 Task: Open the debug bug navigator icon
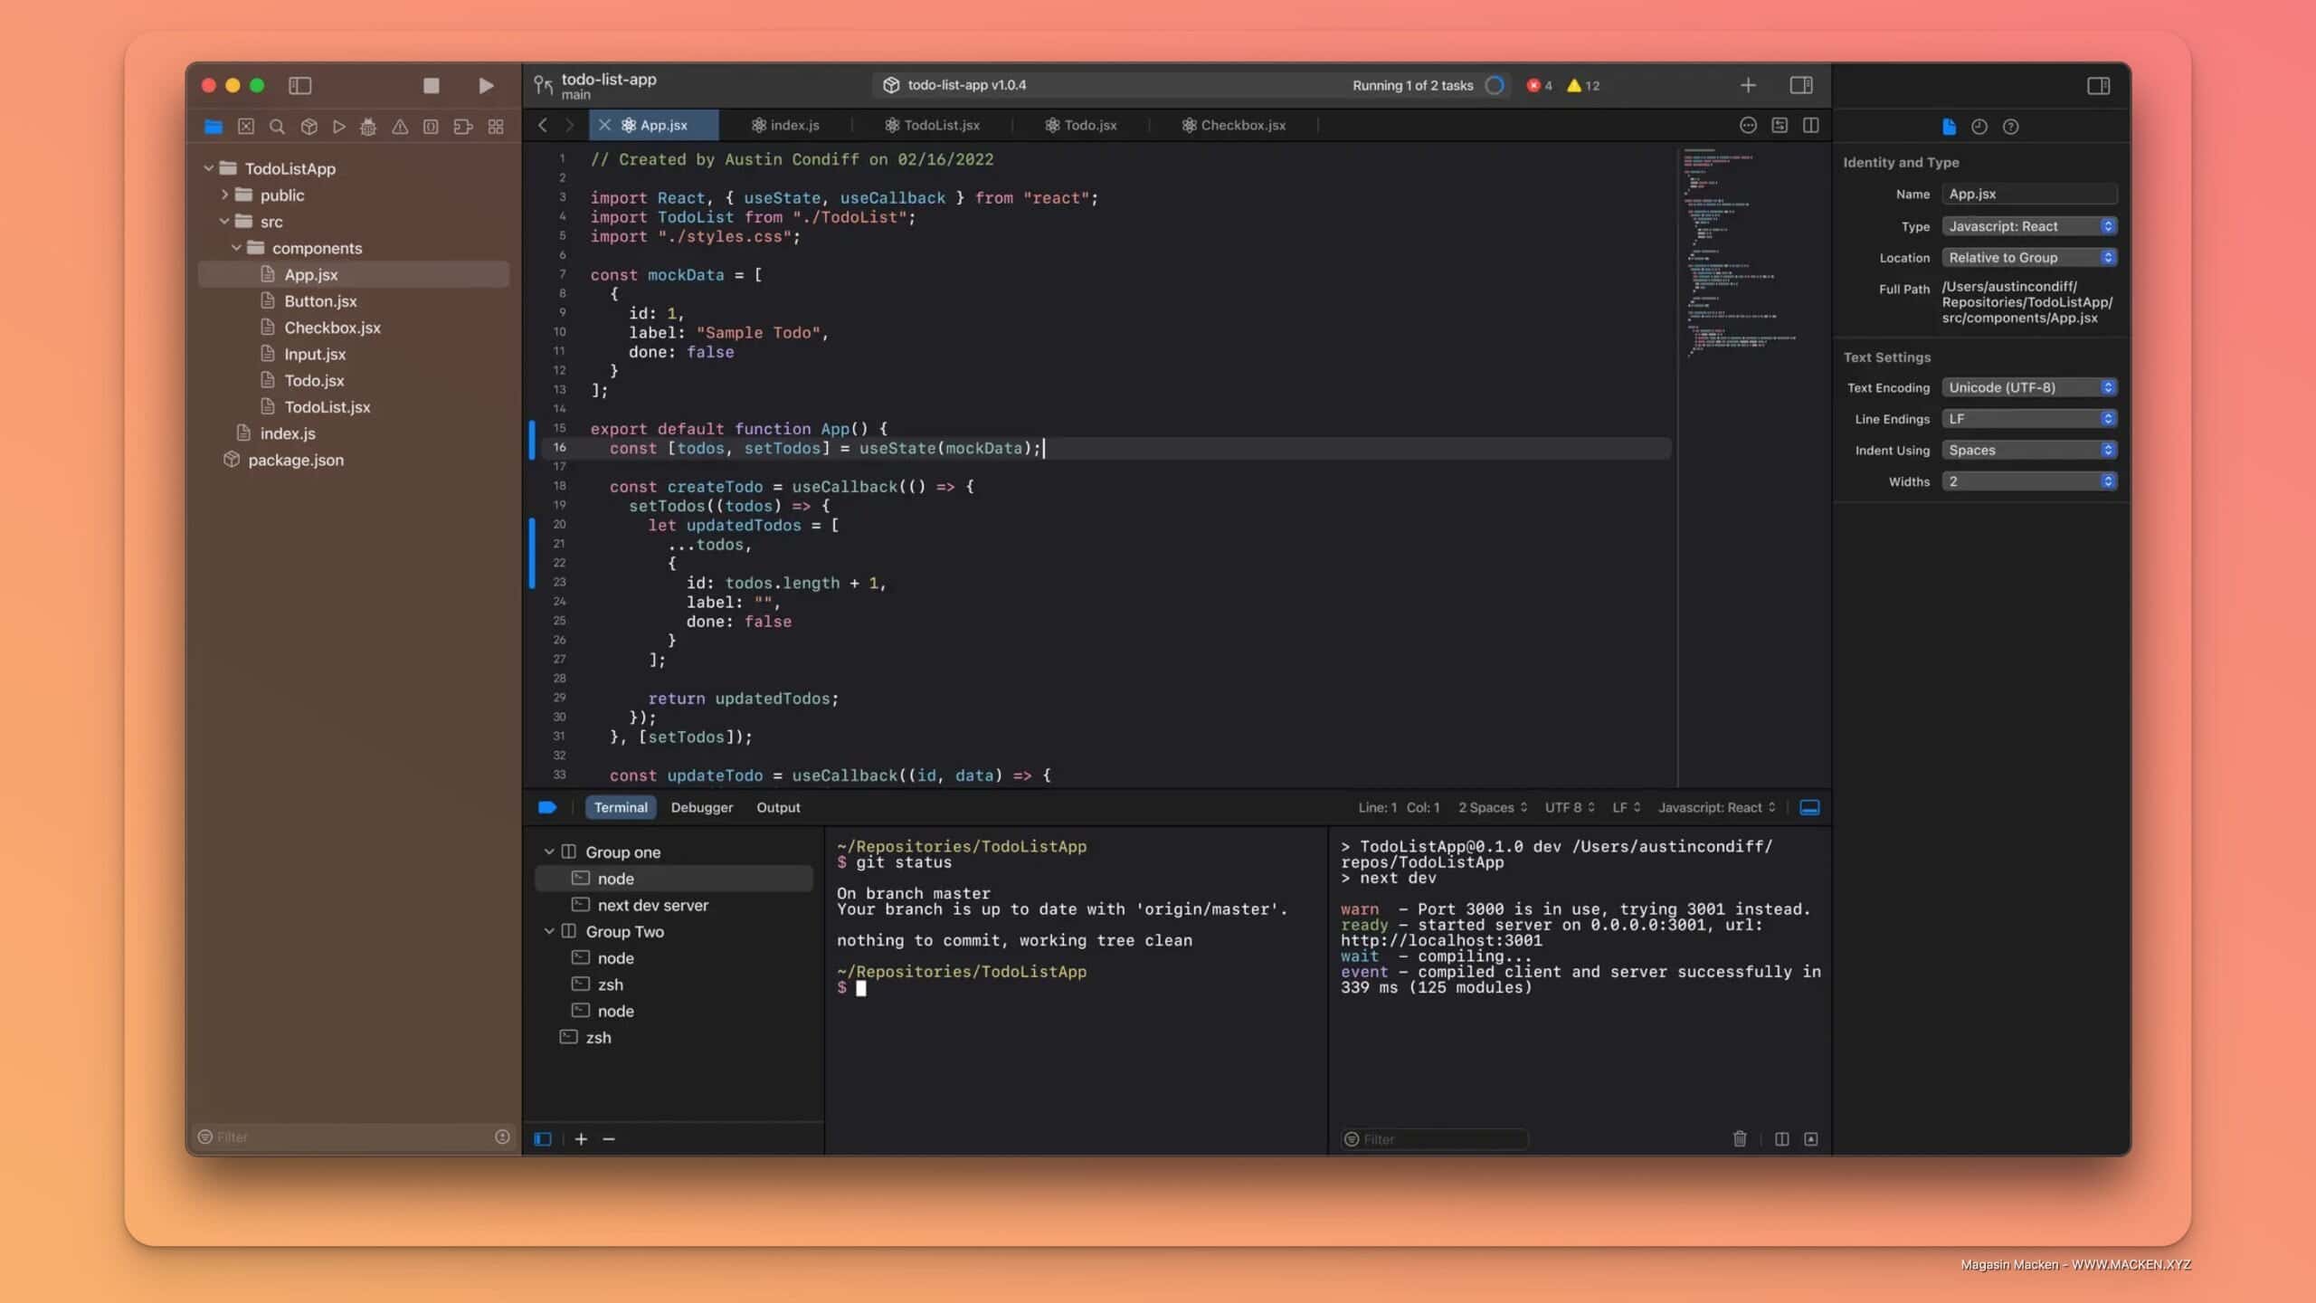(x=368, y=127)
